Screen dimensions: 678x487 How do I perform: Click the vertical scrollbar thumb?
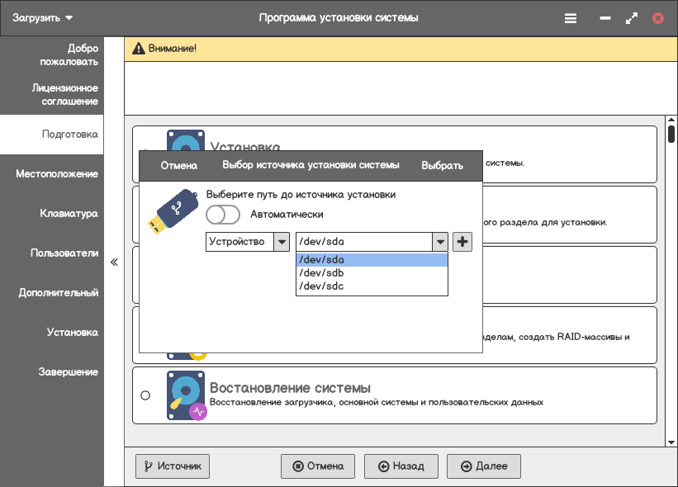pos(671,134)
